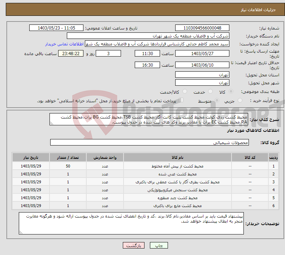Click the unit cell عدد in row 6
The image size is (285, 255).
click(105, 206)
